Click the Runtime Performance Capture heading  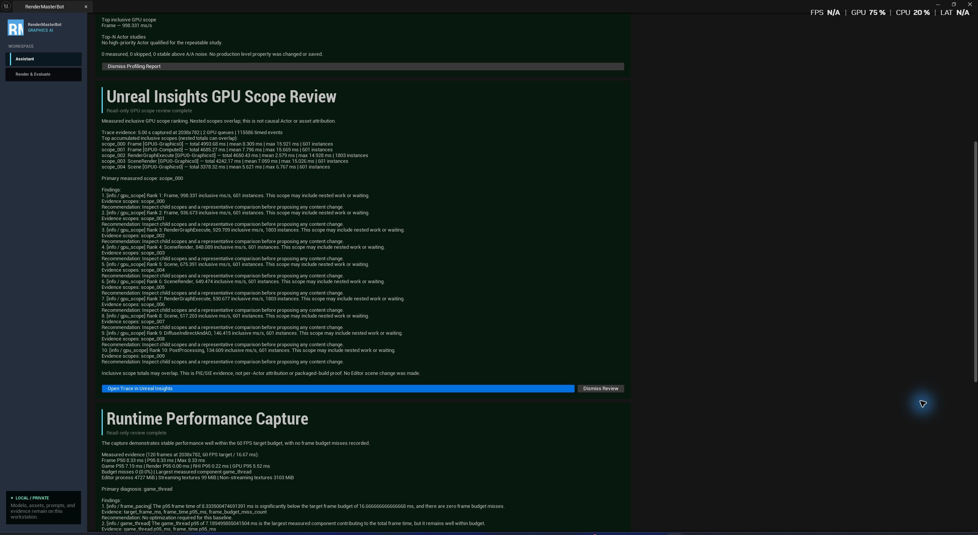point(207,419)
